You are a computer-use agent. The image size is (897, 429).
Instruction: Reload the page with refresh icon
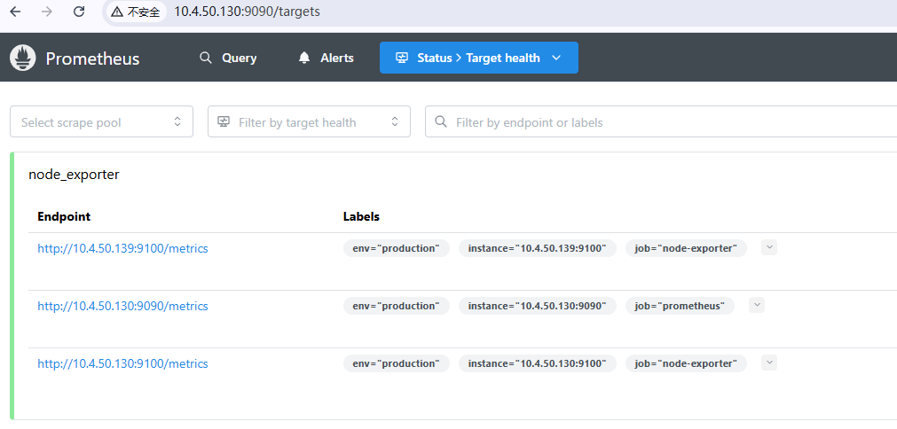point(80,12)
